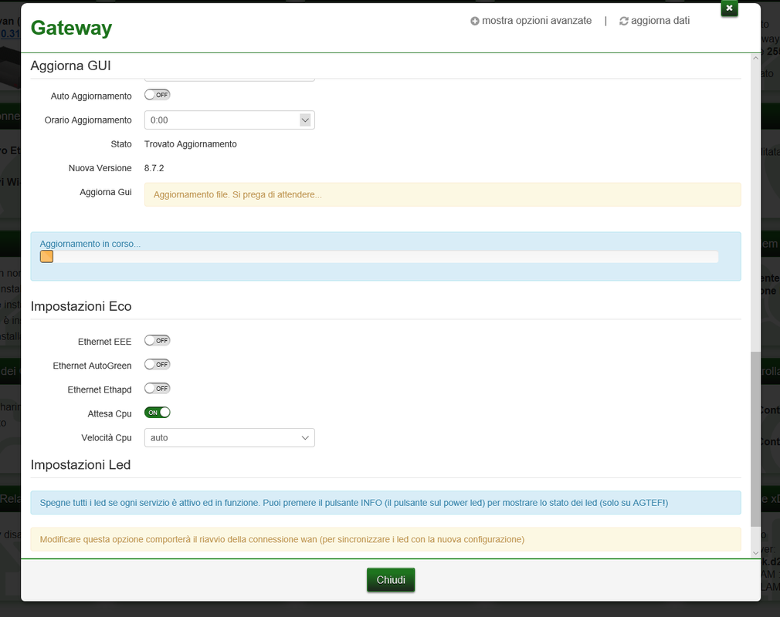Close the Gateway modal with the X
The image size is (780, 617).
729,8
